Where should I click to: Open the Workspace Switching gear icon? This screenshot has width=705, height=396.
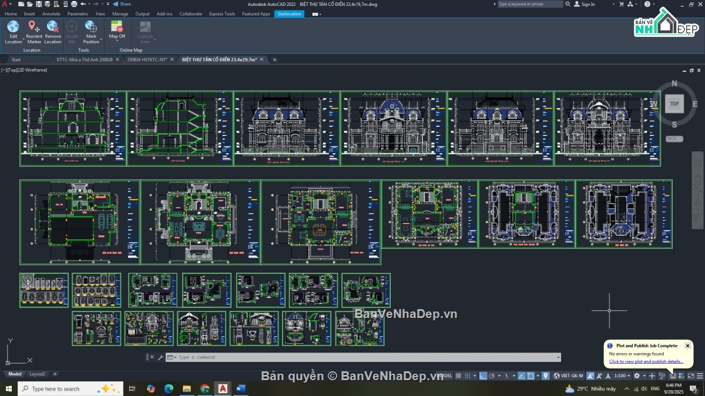pos(637,375)
